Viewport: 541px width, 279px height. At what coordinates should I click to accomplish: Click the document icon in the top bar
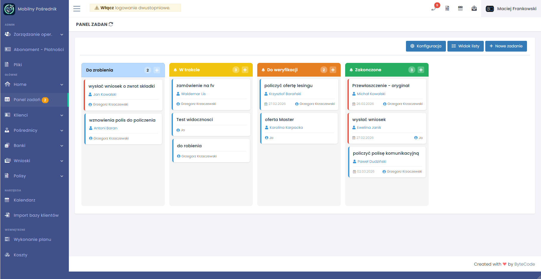click(447, 8)
